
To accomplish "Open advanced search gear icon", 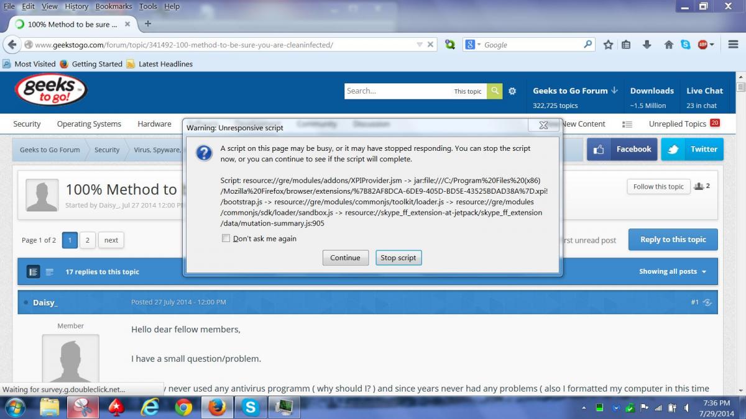I will click(512, 91).
